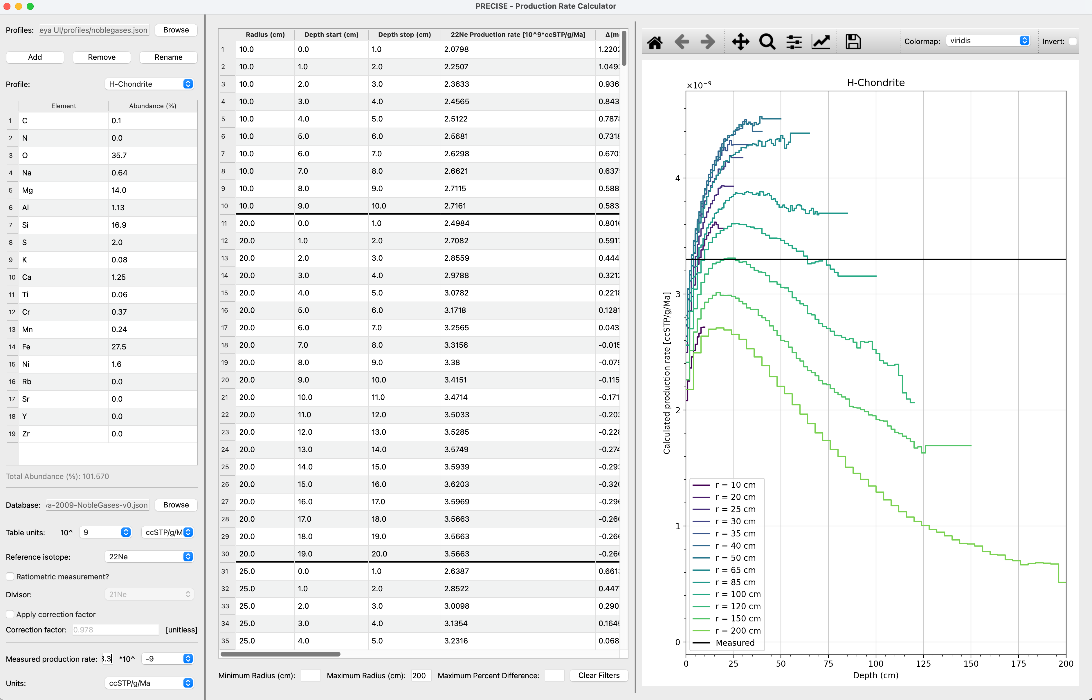Click Browse next to Profiles path
This screenshot has height=700, width=1092.
tap(176, 30)
